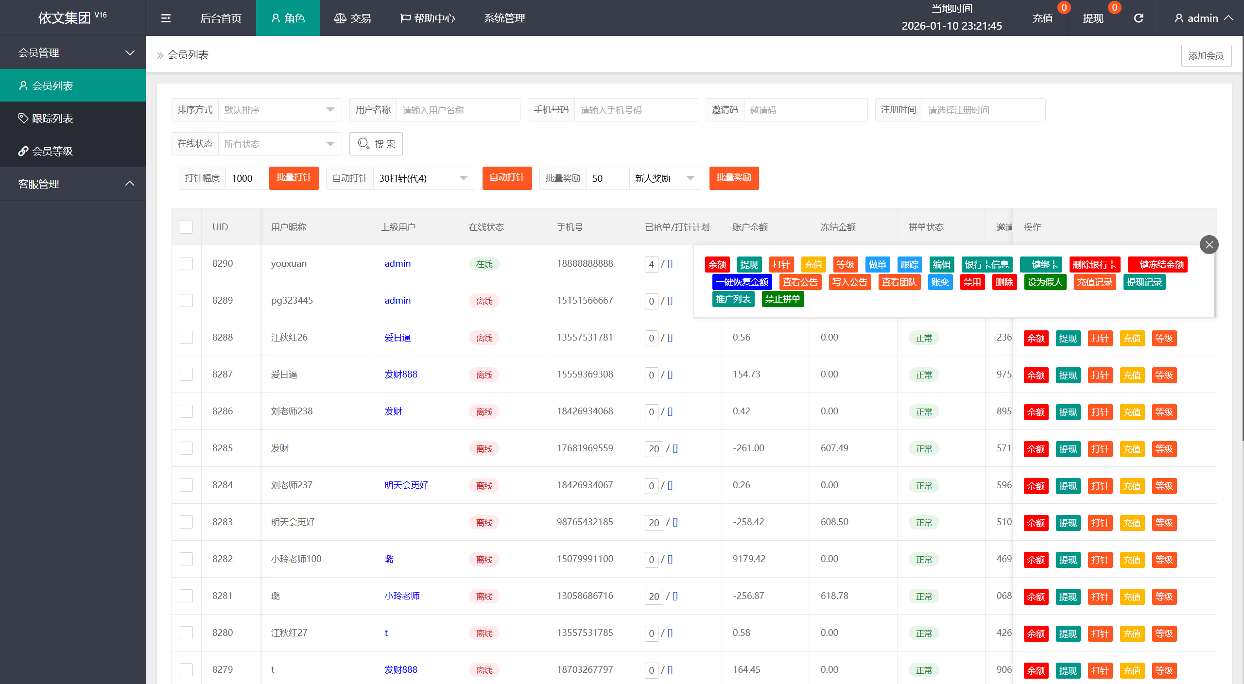Click the 添加会员 button
Screen dimensions: 1244x684
click(x=1206, y=55)
